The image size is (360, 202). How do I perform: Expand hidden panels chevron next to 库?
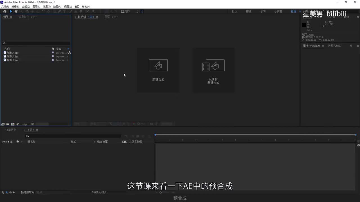[358, 46]
